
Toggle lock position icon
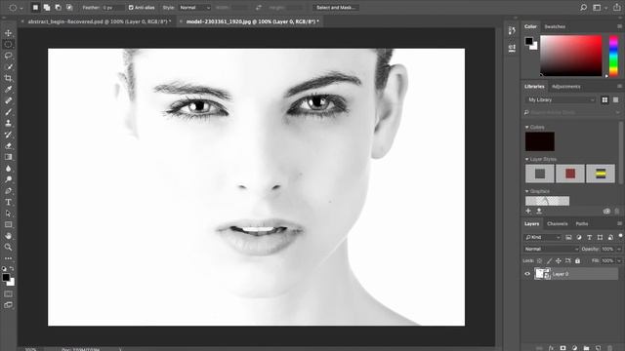[559, 261]
